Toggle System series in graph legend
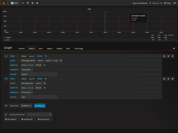This screenshot has height=133, width=178. (9, 38)
